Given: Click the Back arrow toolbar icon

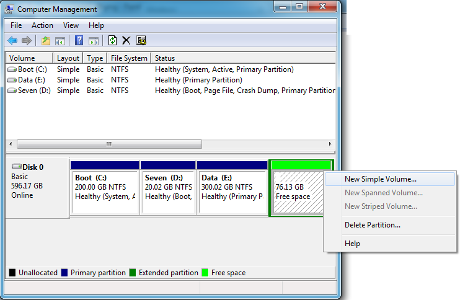Looking at the screenshot, I should [12, 41].
